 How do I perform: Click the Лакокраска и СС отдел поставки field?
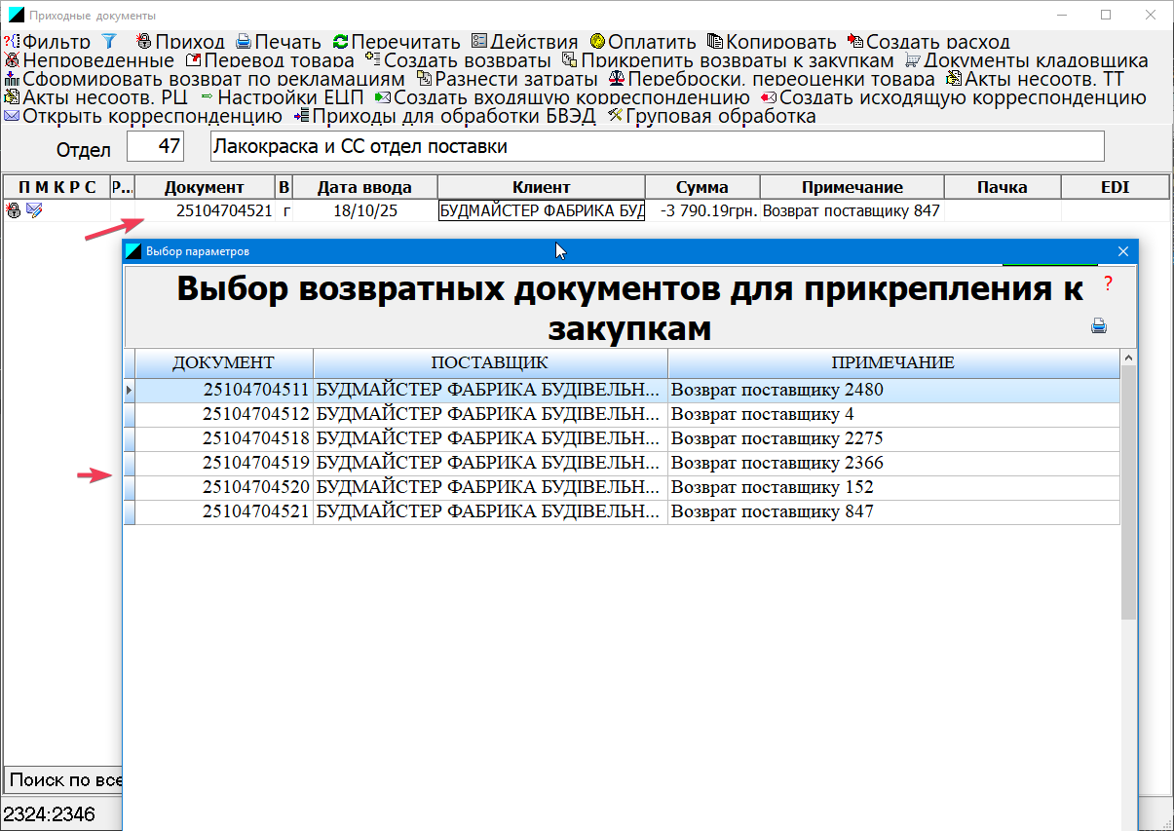(x=658, y=147)
